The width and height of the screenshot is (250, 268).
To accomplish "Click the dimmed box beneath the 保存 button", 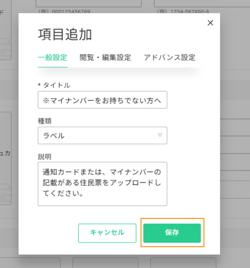I will pos(183,263).
